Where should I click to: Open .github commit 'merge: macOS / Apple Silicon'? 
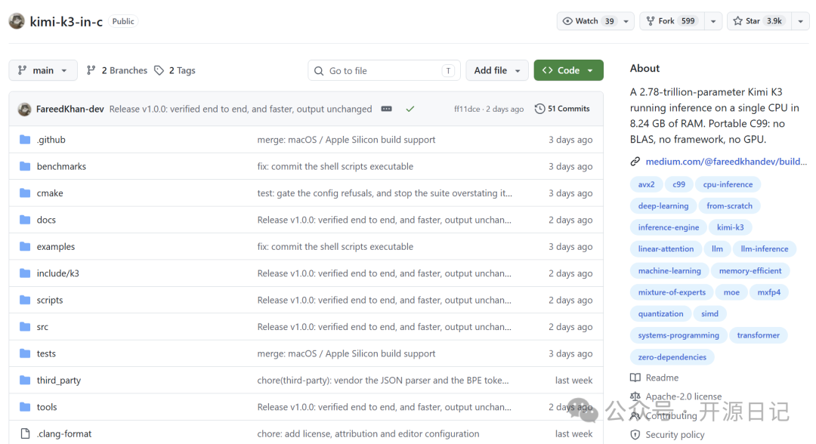coord(346,140)
